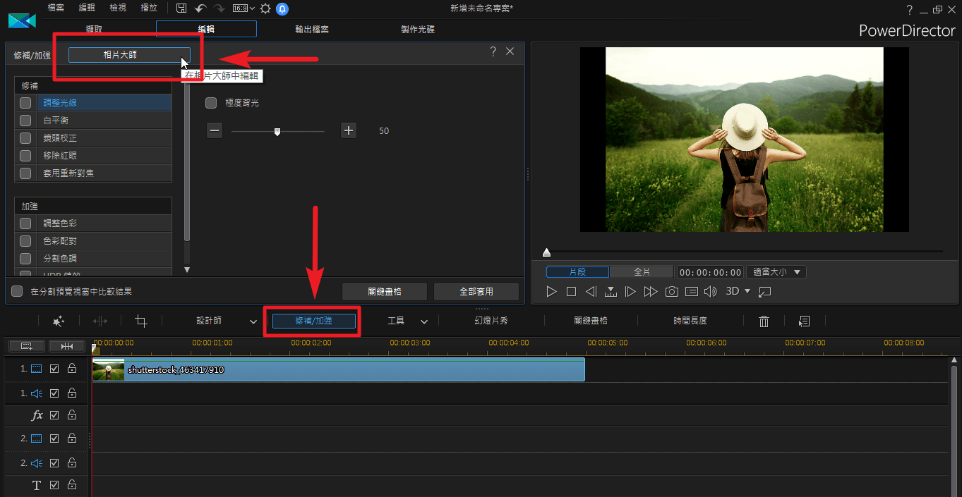
Task: Disable video track 1 checkbox
Action: 54,369
